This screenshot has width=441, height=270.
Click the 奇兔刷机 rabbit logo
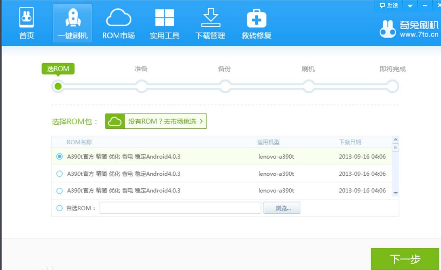click(387, 29)
